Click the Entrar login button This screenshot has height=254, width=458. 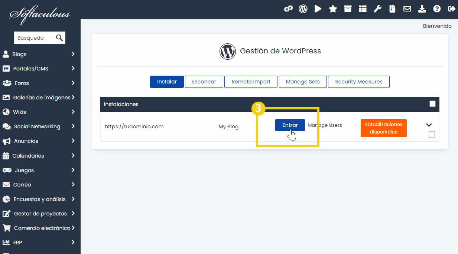290,125
